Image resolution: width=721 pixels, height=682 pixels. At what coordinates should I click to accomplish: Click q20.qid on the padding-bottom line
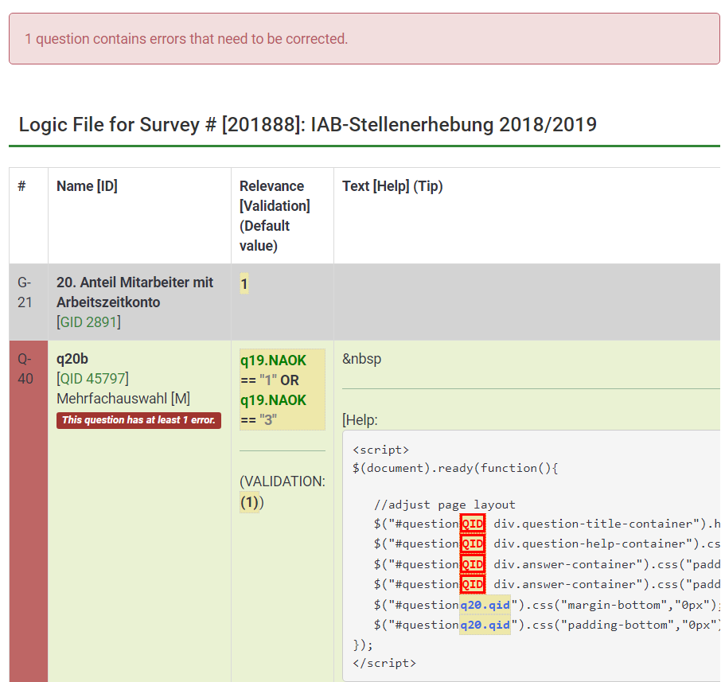pyautogui.click(x=485, y=625)
